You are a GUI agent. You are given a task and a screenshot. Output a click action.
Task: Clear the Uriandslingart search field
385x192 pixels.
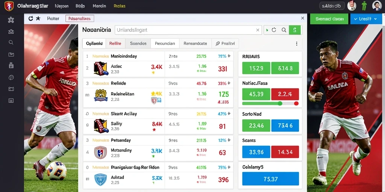258,30
